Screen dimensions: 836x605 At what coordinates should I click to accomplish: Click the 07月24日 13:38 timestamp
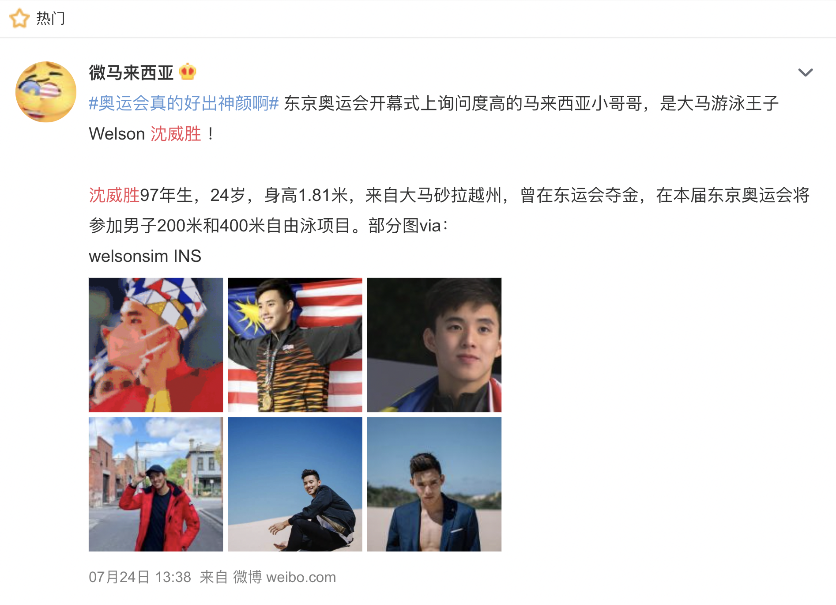click(140, 577)
